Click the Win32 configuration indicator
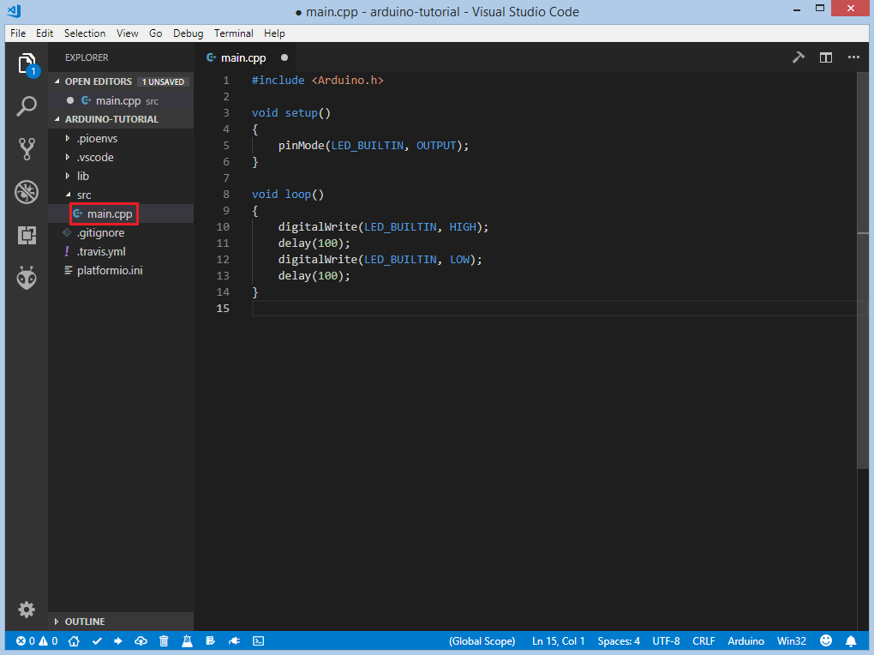This screenshot has width=874, height=655. coord(792,641)
